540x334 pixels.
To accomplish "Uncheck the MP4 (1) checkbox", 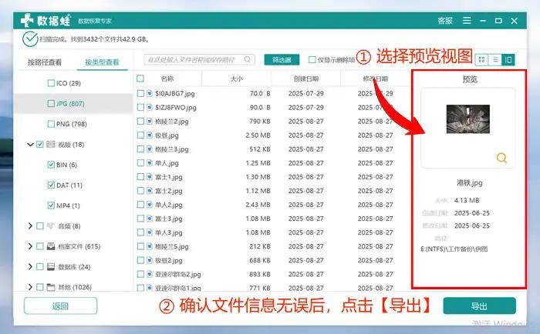I will pyautogui.click(x=51, y=205).
